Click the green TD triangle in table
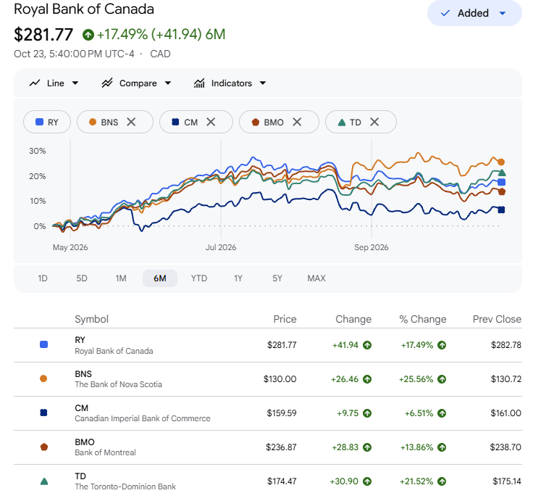Screen dimensions: 533x493 (44, 481)
